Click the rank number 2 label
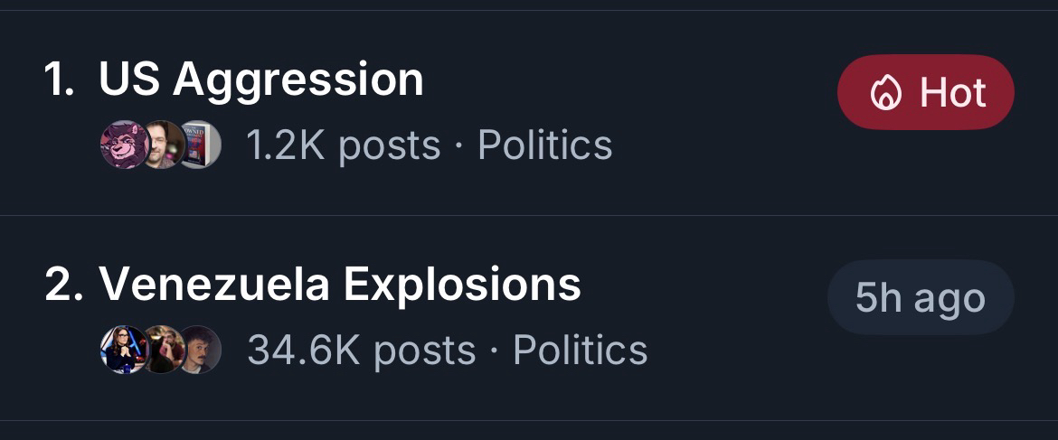 tap(61, 285)
